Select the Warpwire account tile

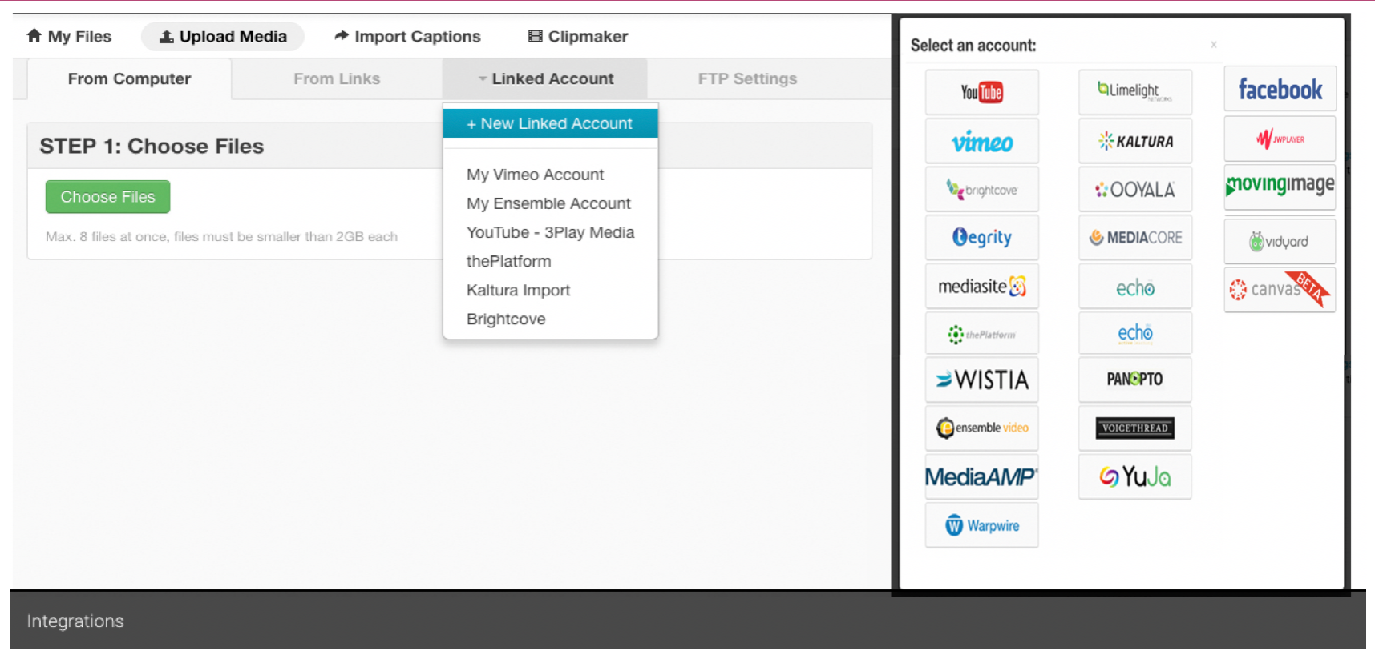[981, 526]
